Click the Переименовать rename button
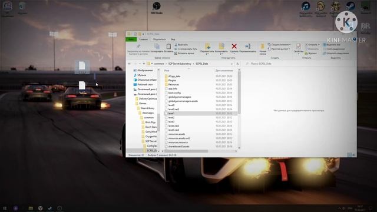This screenshot has height=212, width=377. [x=247, y=48]
